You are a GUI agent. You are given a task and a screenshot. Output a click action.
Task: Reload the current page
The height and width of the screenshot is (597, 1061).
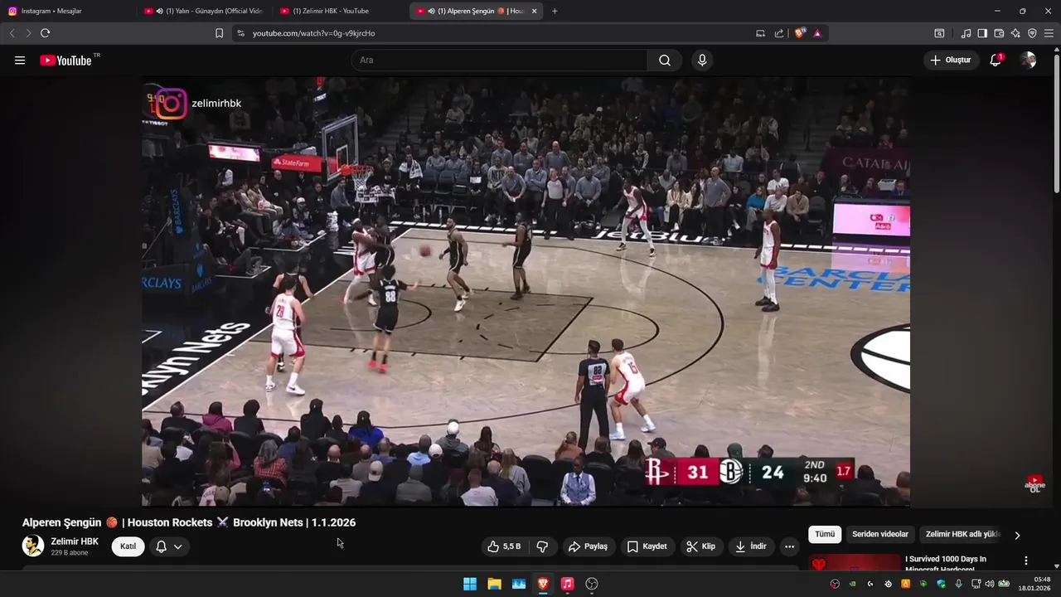[45, 33]
